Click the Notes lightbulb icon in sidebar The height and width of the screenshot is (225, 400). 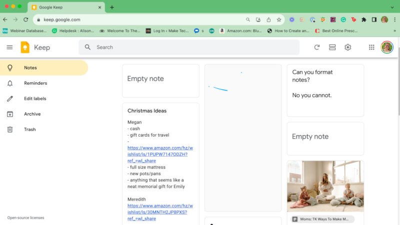(10, 68)
